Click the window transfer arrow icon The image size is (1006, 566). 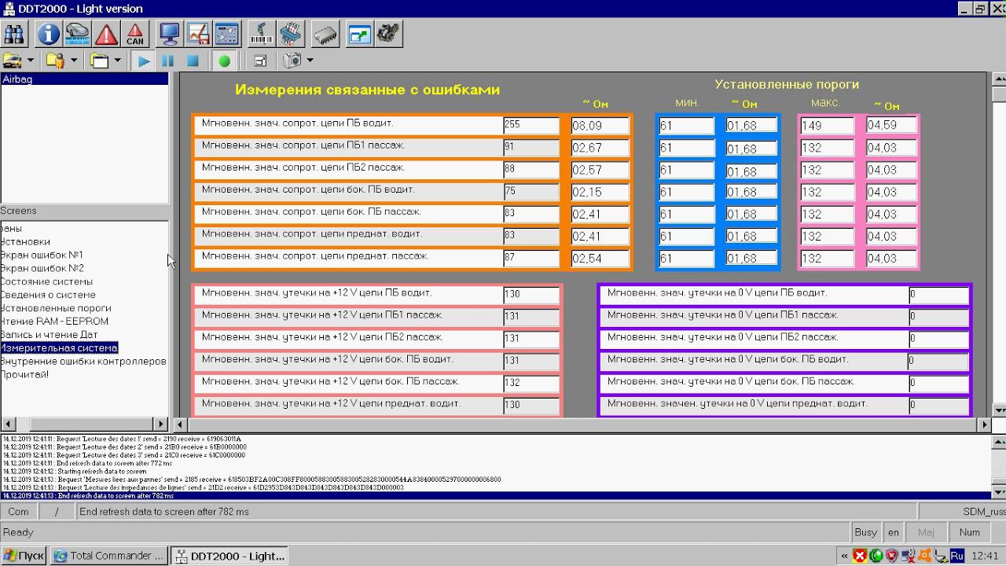[359, 34]
